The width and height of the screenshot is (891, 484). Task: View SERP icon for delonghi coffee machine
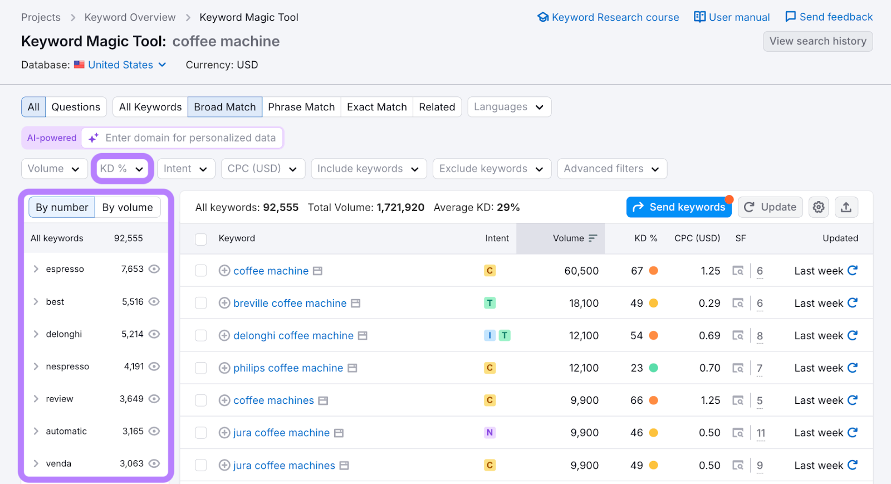pos(738,336)
